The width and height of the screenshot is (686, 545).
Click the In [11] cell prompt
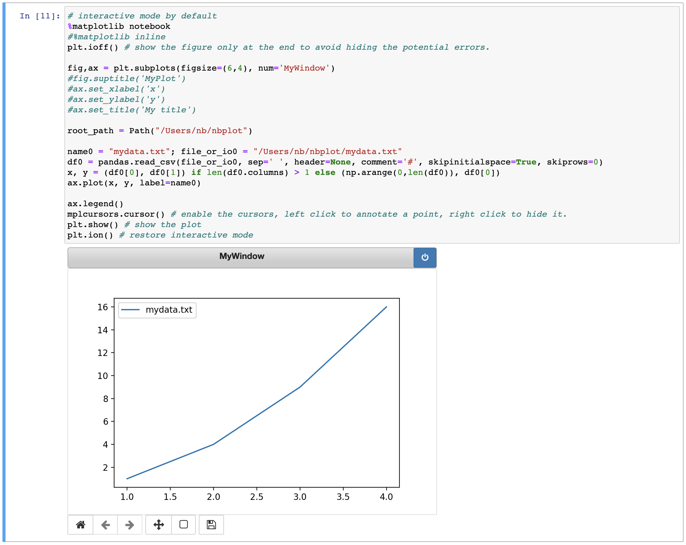tap(40, 16)
